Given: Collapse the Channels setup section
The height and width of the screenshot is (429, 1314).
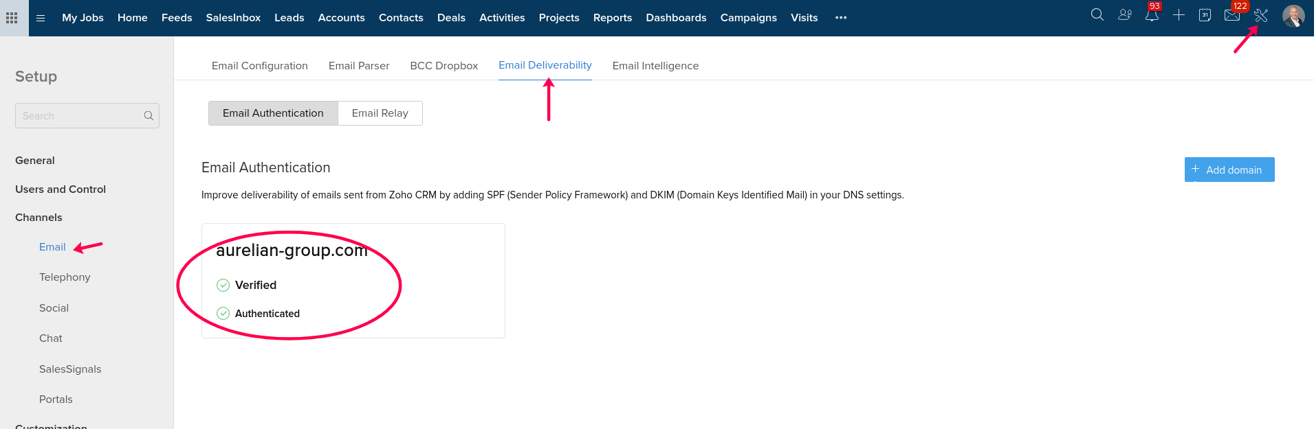Looking at the screenshot, I should pos(39,218).
